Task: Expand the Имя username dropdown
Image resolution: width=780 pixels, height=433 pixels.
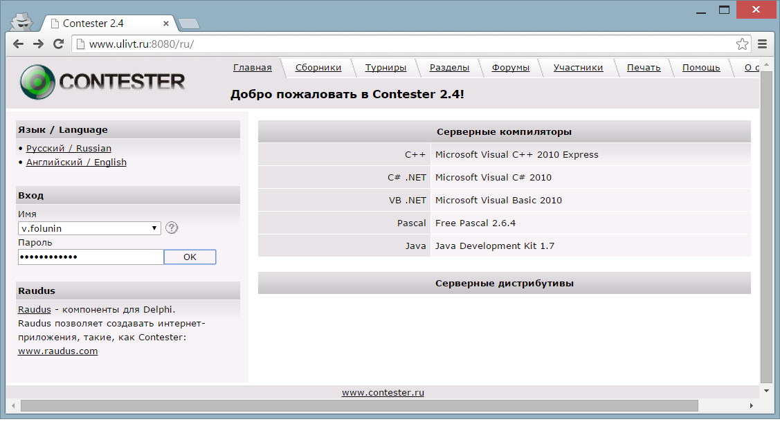Action: point(89,228)
